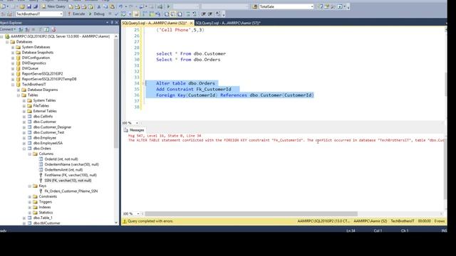Click the Execute button
Screen dimensions: 456x256
pyautogui.click(x=76, y=14)
